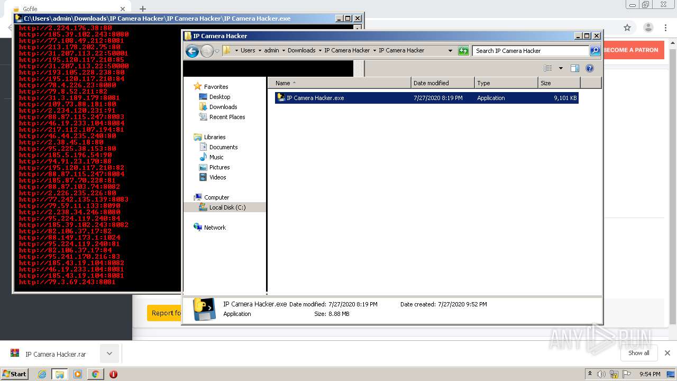Image resolution: width=677 pixels, height=381 pixels.
Task: Expand the arrow after Downloads breadcrumb
Action: [x=320, y=51]
